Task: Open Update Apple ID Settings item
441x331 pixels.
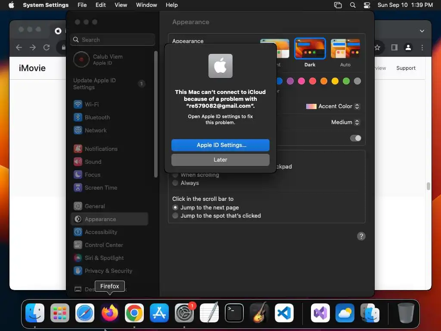Action: [x=109, y=84]
